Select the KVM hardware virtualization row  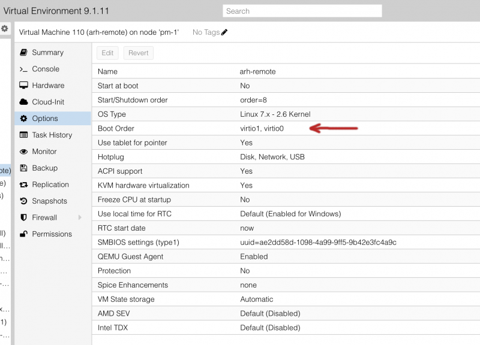pyautogui.click(x=286, y=185)
